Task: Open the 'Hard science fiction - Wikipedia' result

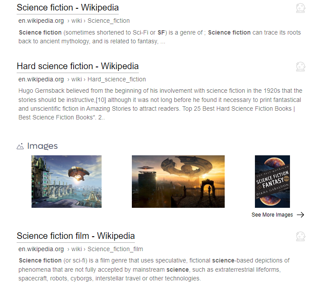Action: pyautogui.click(x=78, y=66)
